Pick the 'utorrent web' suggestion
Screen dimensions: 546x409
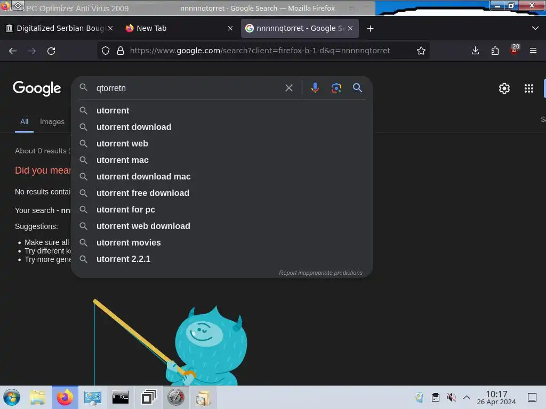(222, 144)
